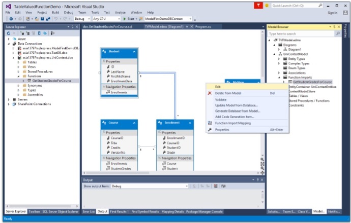The image size is (351, 223).
Task: Click the account icon beside Sign in
Action: pyautogui.click(x=345, y=13)
